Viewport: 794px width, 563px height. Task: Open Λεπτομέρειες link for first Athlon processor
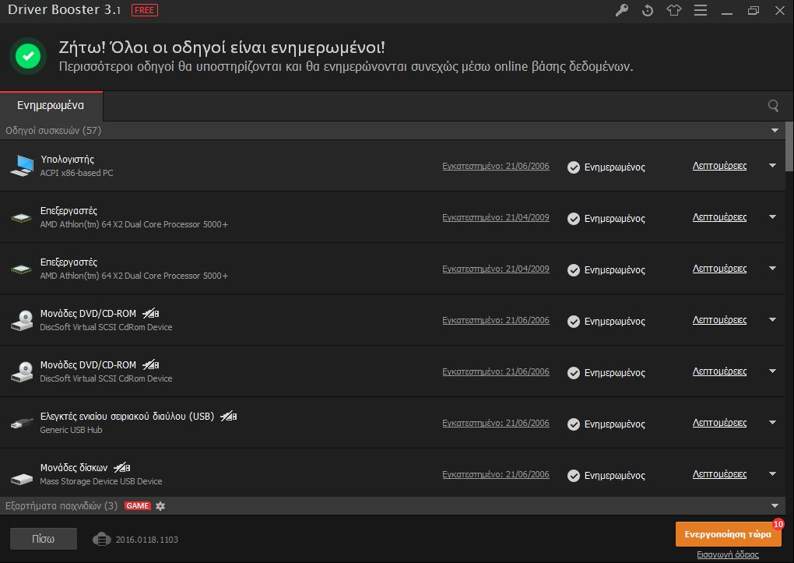click(719, 217)
